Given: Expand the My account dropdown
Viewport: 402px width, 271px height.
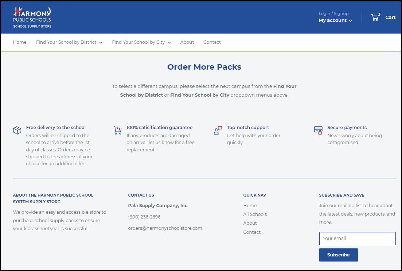Looking at the screenshot, I should 335,20.
